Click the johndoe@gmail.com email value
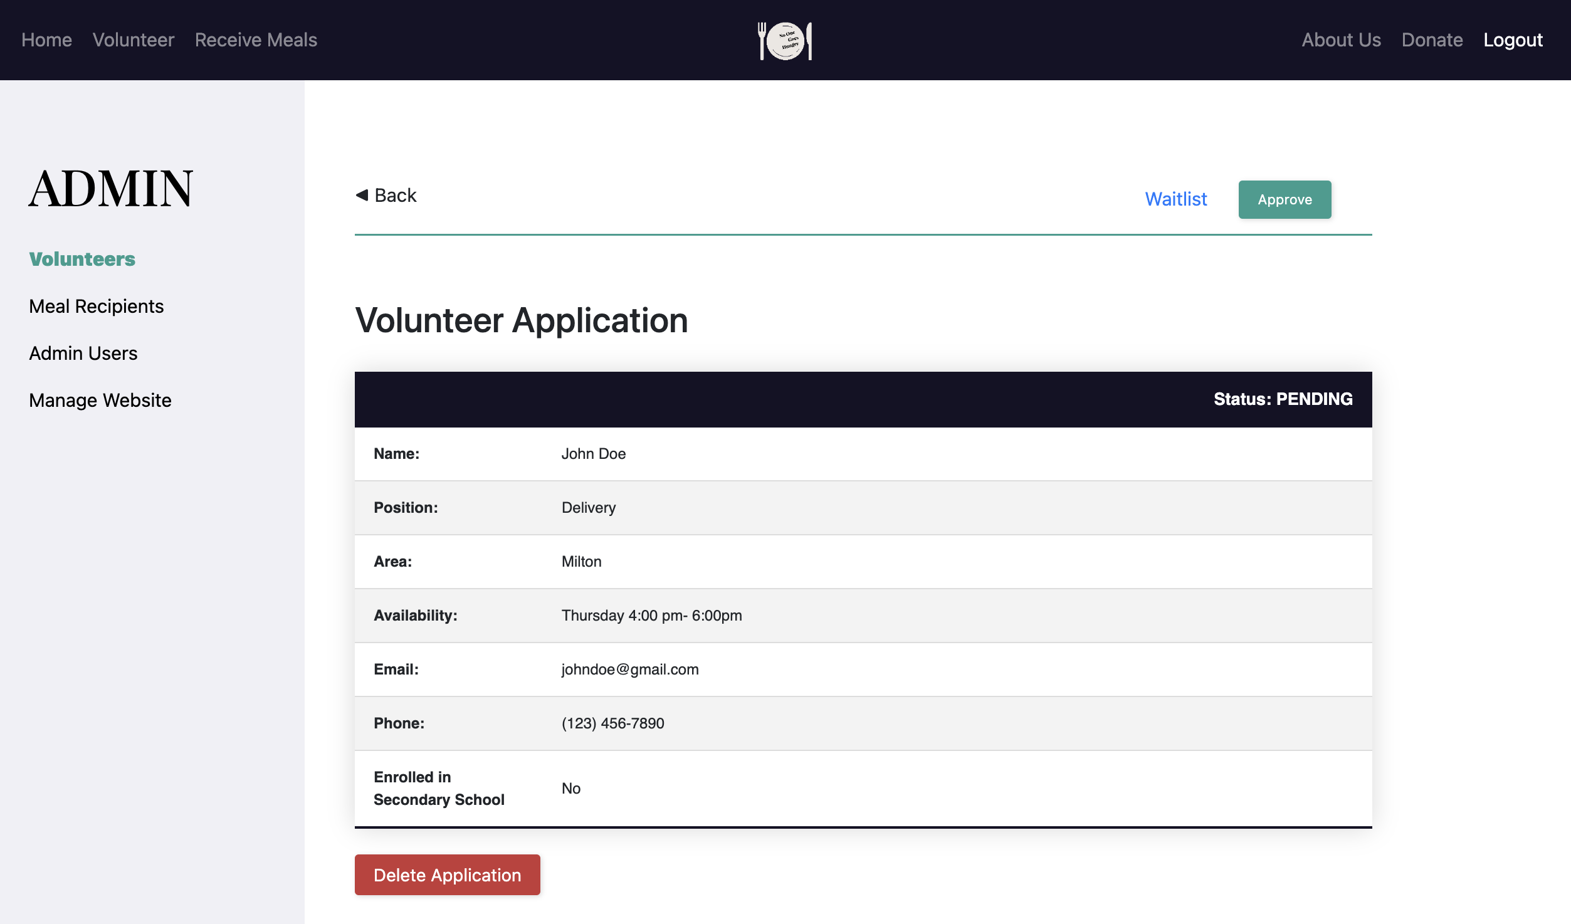This screenshot has height=924, width=1571. 629,669
